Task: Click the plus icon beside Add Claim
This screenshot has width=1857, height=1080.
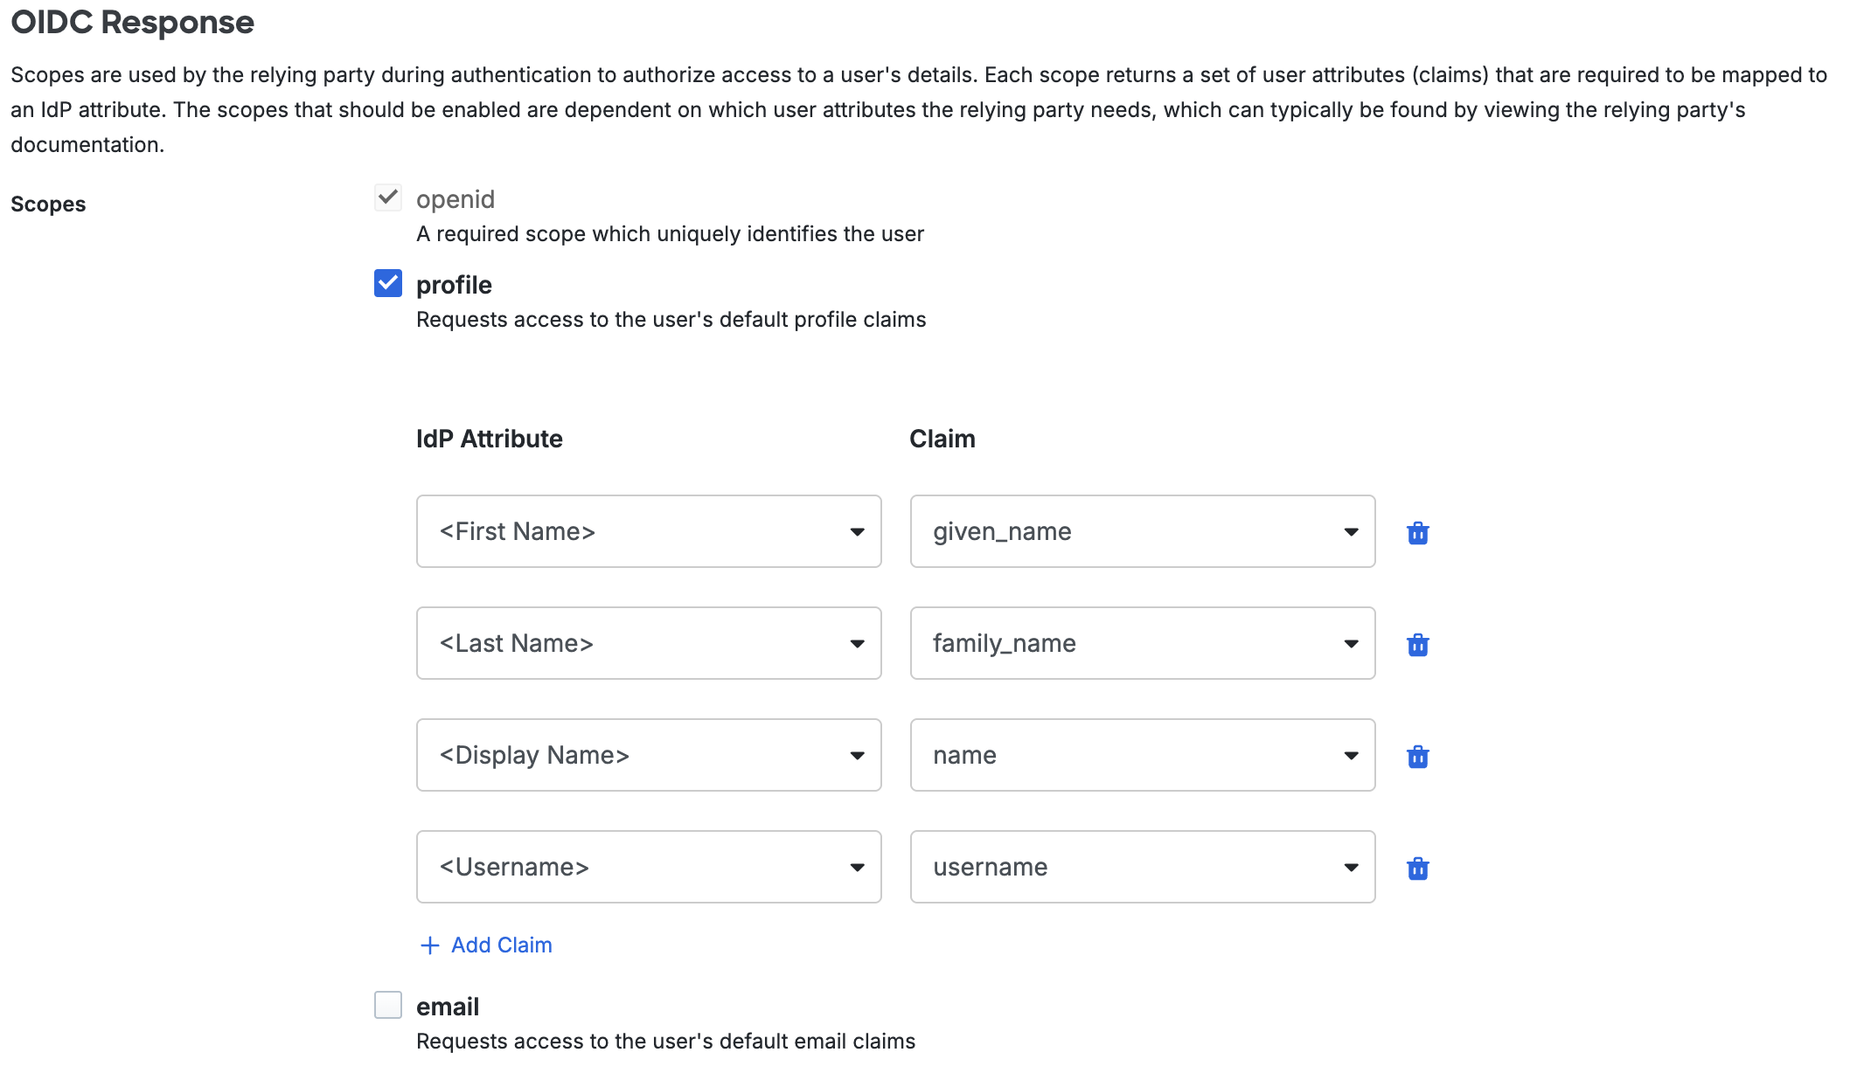Action: pyautogui.click(x=429, y=945)
